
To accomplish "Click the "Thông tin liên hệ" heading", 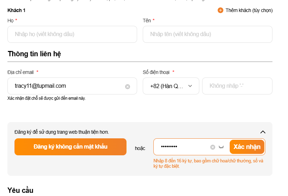I will (x=34, y=54).
